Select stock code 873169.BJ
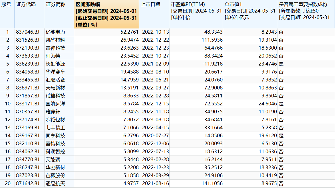This screenshot has height=188, width=336. [28, 128]
